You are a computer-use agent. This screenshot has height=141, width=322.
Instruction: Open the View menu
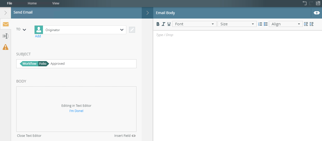tap(56, 3)
